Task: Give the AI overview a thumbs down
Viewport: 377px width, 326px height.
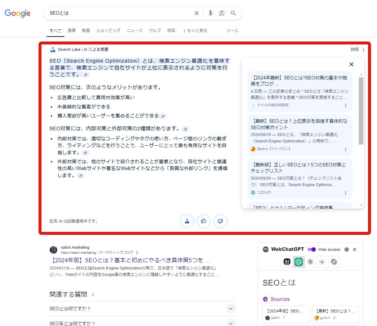Action: click(x=220, y=221)
